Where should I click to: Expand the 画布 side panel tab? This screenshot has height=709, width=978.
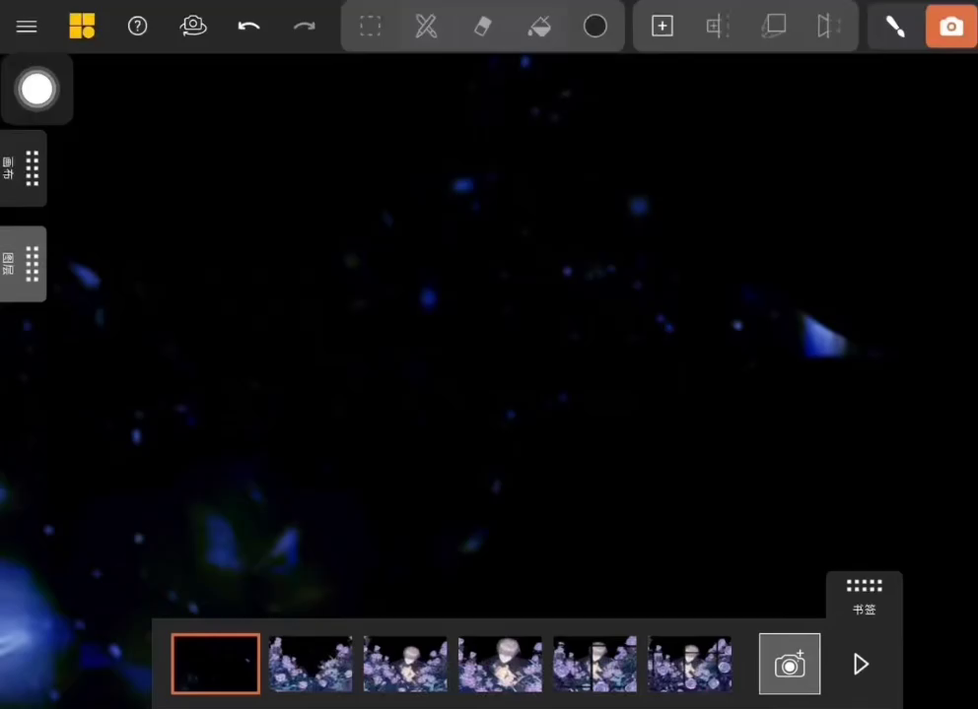[x=23, y=168]
